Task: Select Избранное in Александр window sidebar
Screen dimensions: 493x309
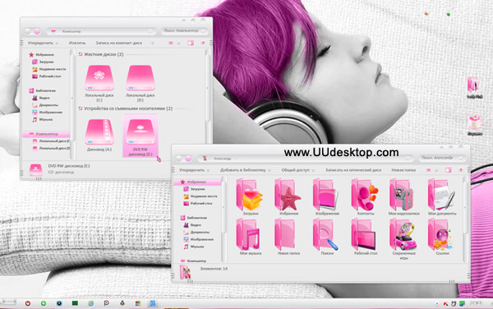Action: [x=198, y=182]
